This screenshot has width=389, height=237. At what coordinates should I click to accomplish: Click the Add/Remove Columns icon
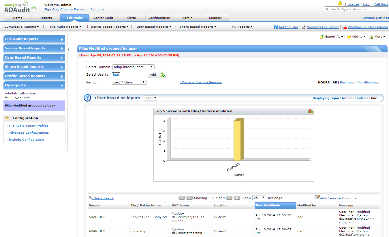(x=317, y=197)
